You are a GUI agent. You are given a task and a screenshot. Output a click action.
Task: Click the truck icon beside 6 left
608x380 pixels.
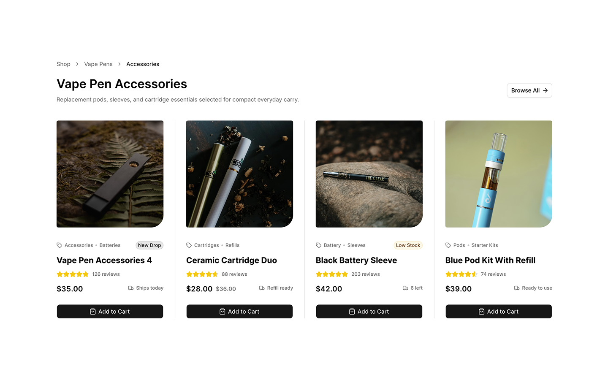(405, 288)
